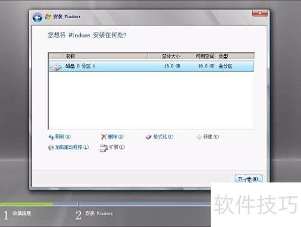Choose the 格式化 (Format) link
Screen dimensions: 301x227
click(163, 137)
